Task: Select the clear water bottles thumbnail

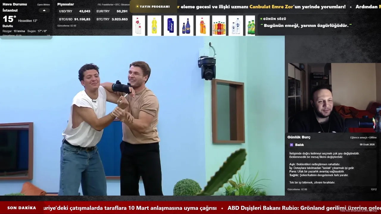Action: click(236, 26)
